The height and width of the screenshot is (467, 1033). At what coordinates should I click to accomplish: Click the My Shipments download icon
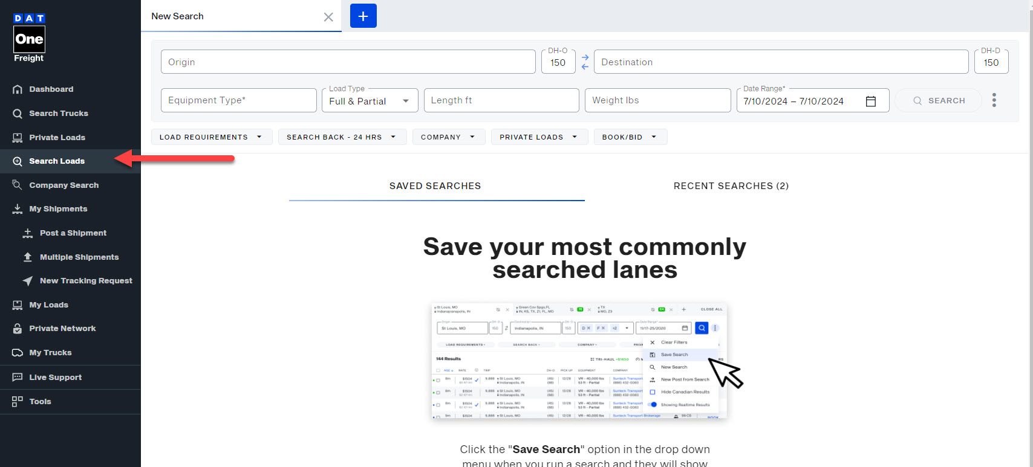[x=18, y=209]
